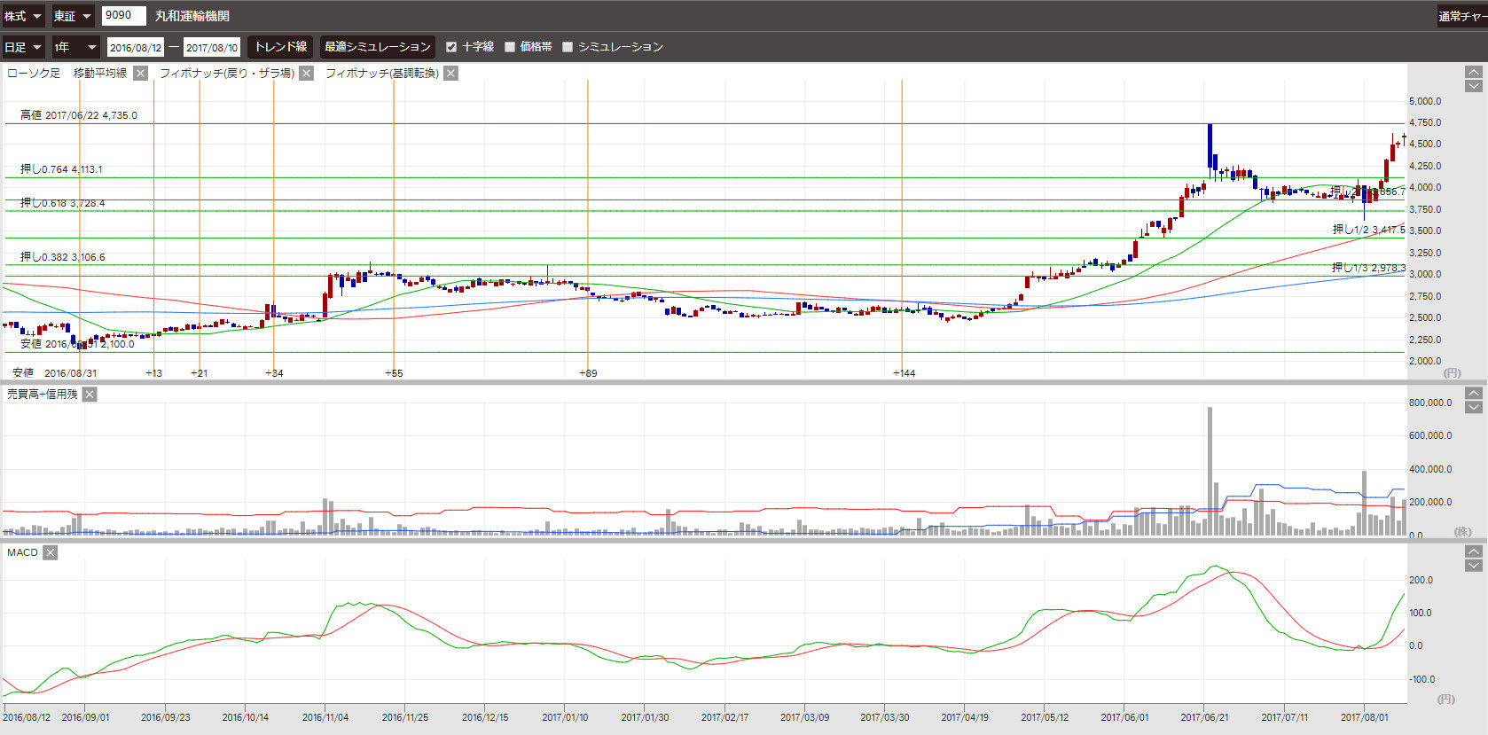Screen dimensions: 1488x735
Task: Toggle the 十字線 crosshair checkbox
Action: [x=451, y=47]
